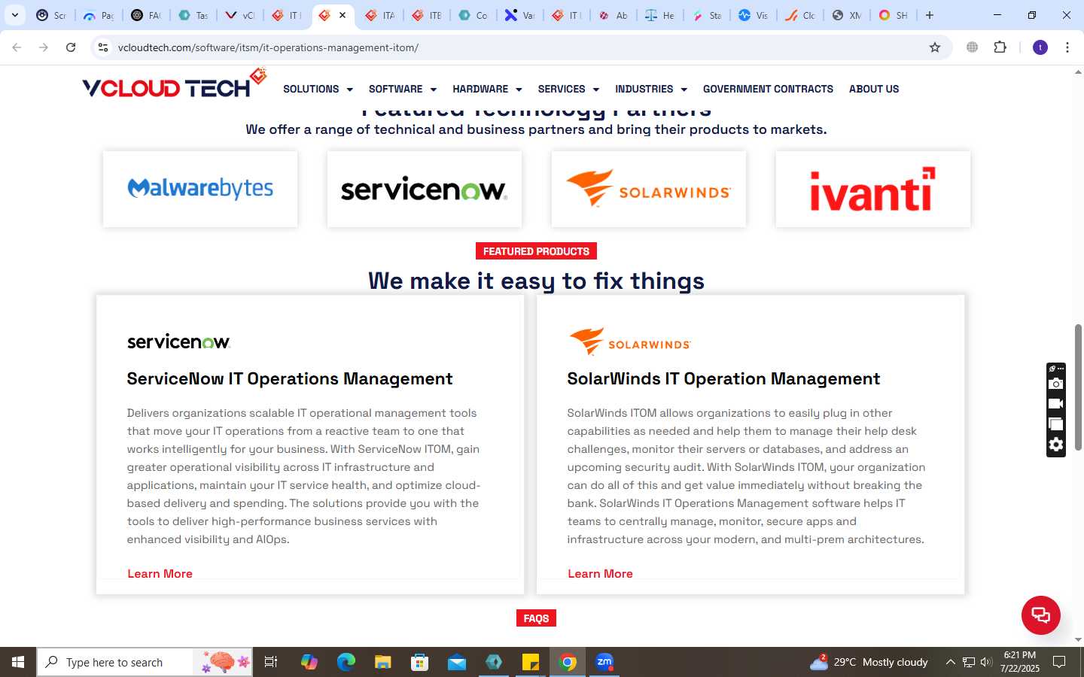Open Task View on taskbar

coord(271,662)
